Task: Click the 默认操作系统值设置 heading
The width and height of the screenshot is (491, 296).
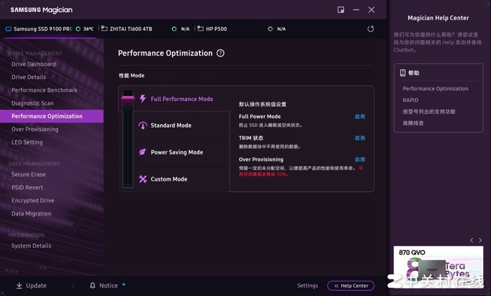Action: (263, 104)
